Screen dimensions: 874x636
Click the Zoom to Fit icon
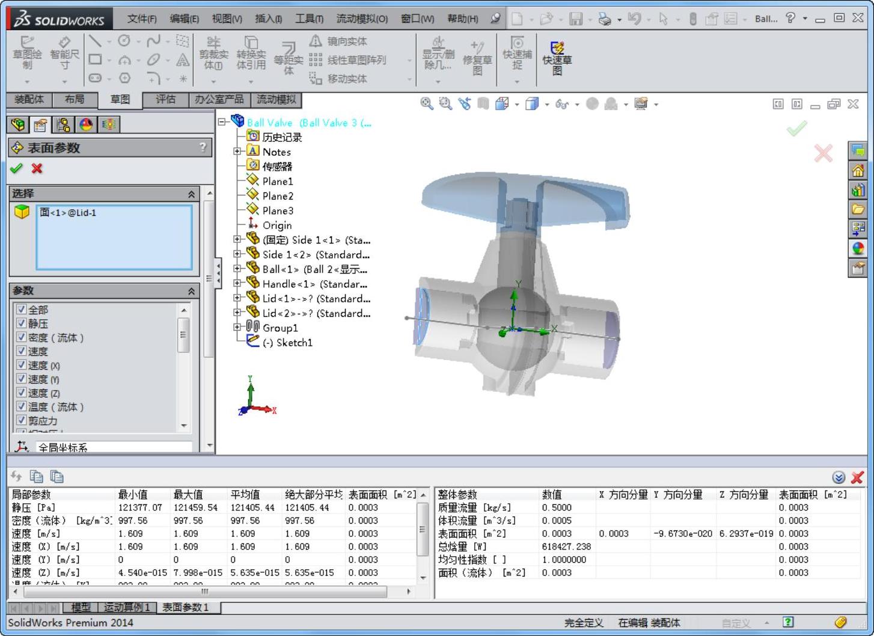427,104
